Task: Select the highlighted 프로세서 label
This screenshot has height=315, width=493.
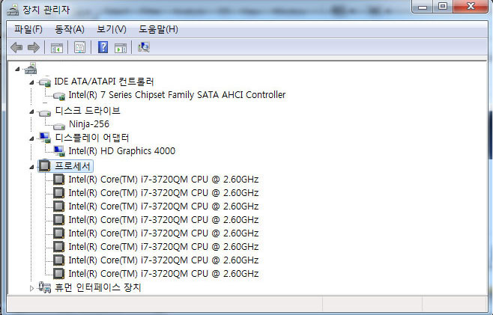Action: click(x=73, y=166)
